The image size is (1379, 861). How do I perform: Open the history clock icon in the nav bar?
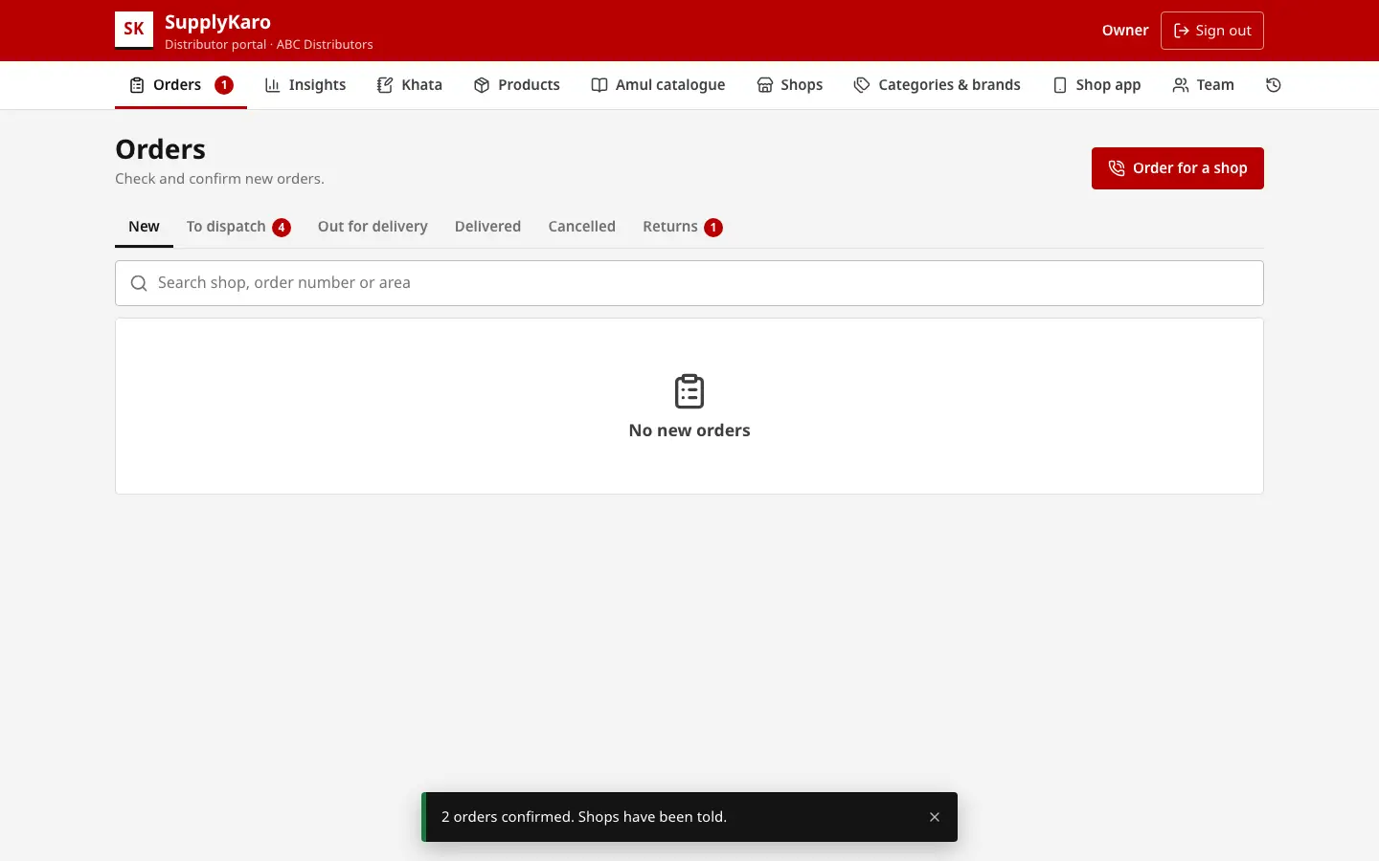click(x=1274, y=85)
